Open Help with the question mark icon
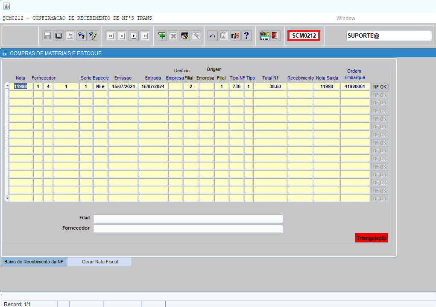This screenshot has width=436, height=307. (x=246, y=35)
